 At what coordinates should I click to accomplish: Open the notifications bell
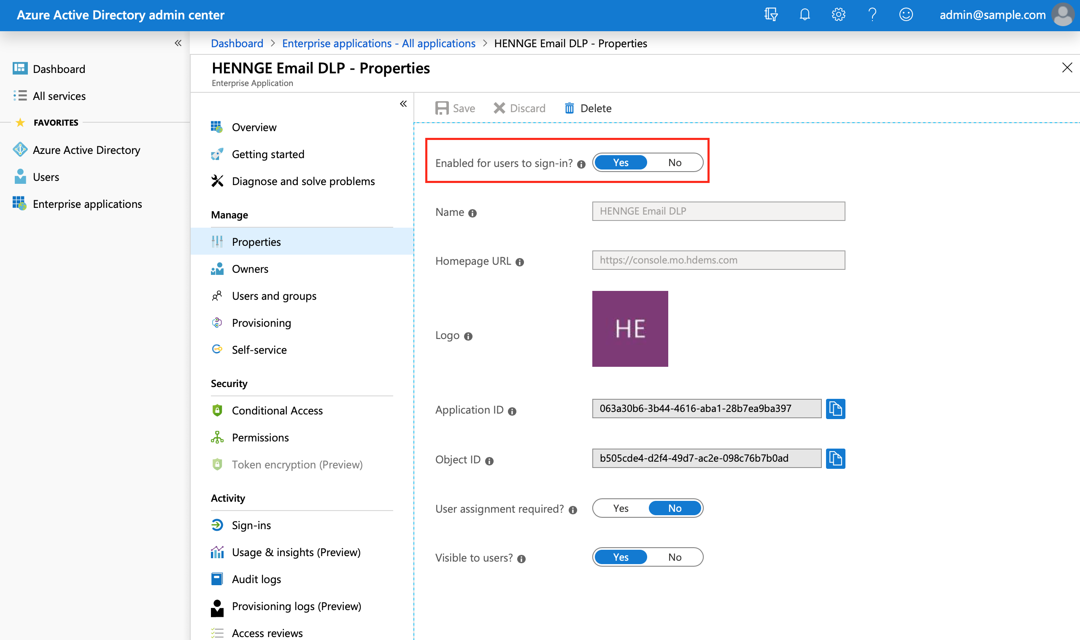pos(804,15)
